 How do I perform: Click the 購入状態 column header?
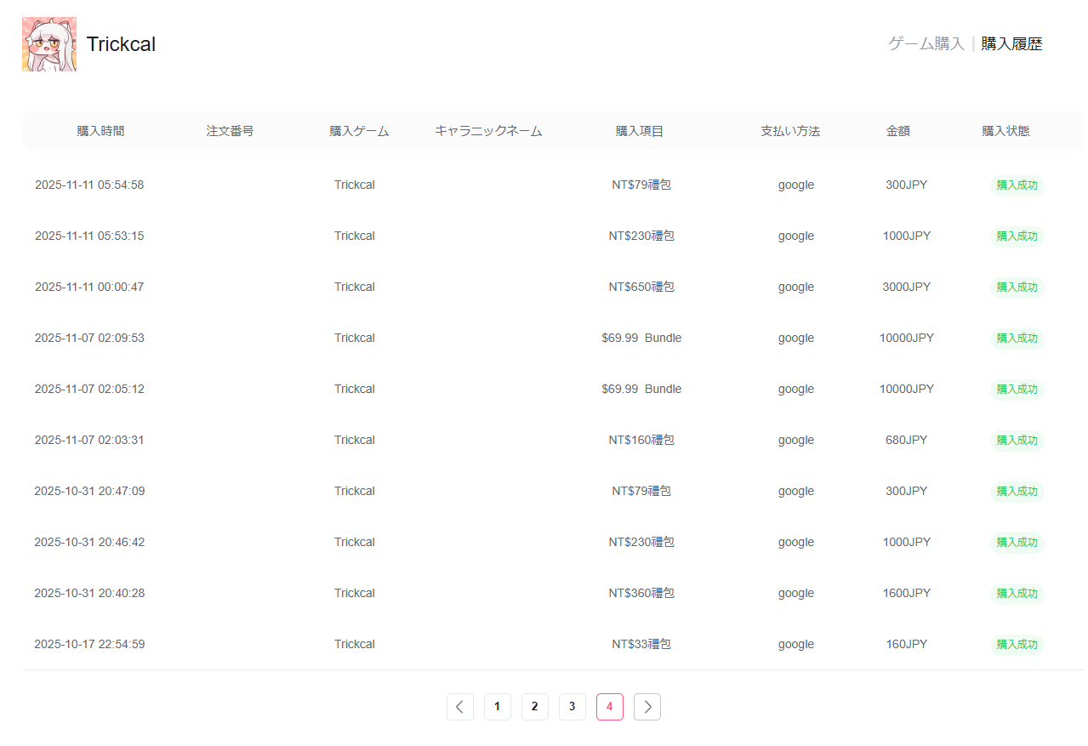pyautogui.click(x=1005, y=131)
